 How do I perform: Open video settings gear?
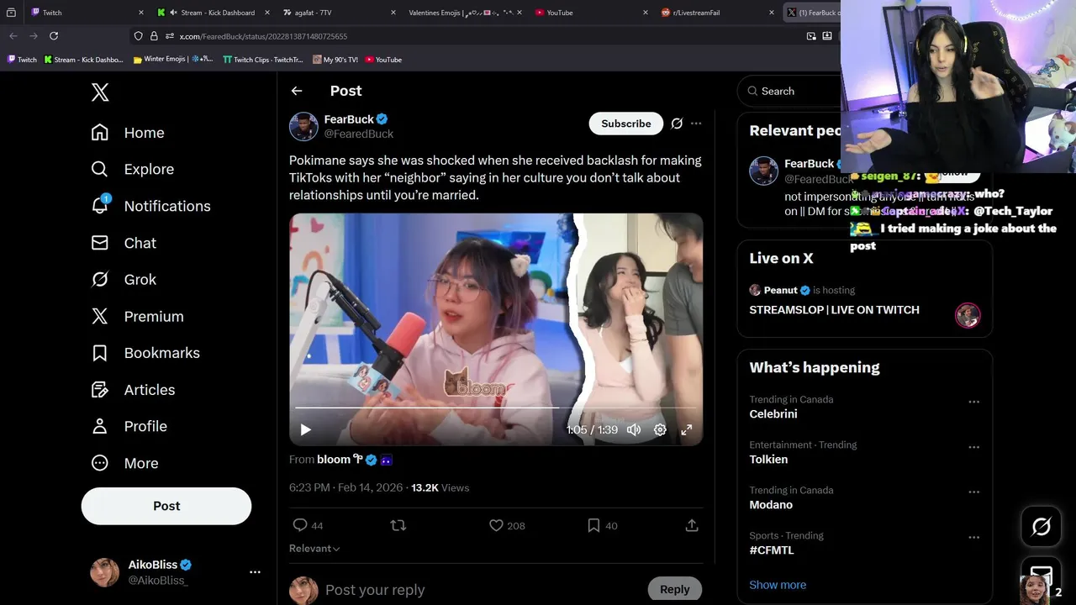[x=660, y=429]
